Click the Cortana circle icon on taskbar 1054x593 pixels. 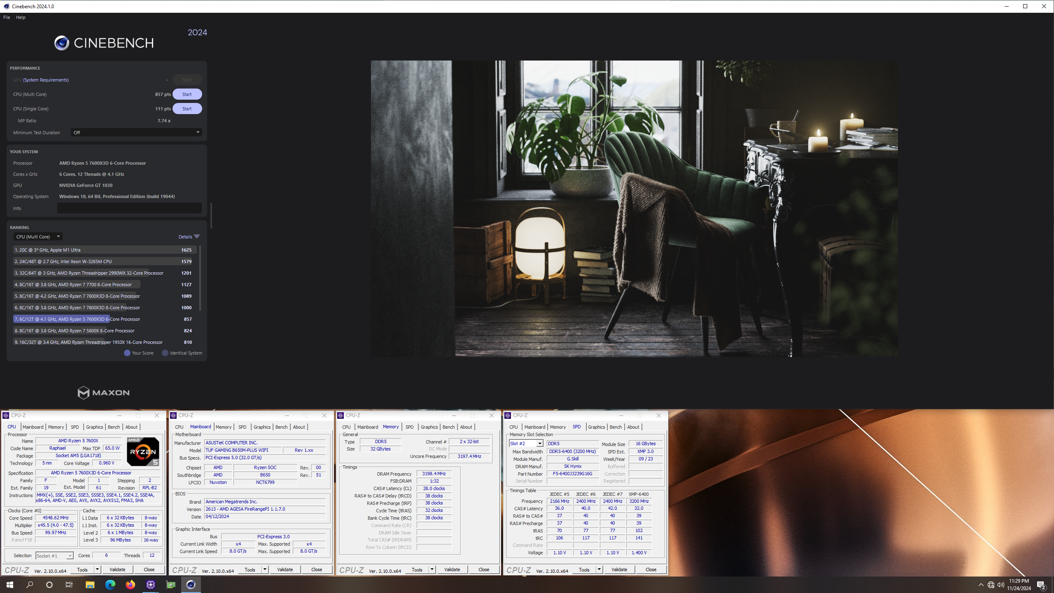pos(49,585)
